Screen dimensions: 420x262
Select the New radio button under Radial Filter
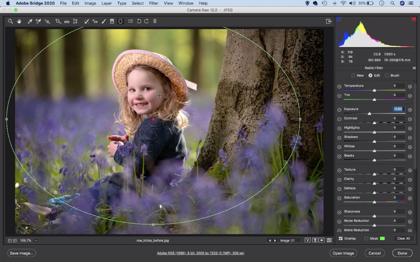click(x=353, y=75)
